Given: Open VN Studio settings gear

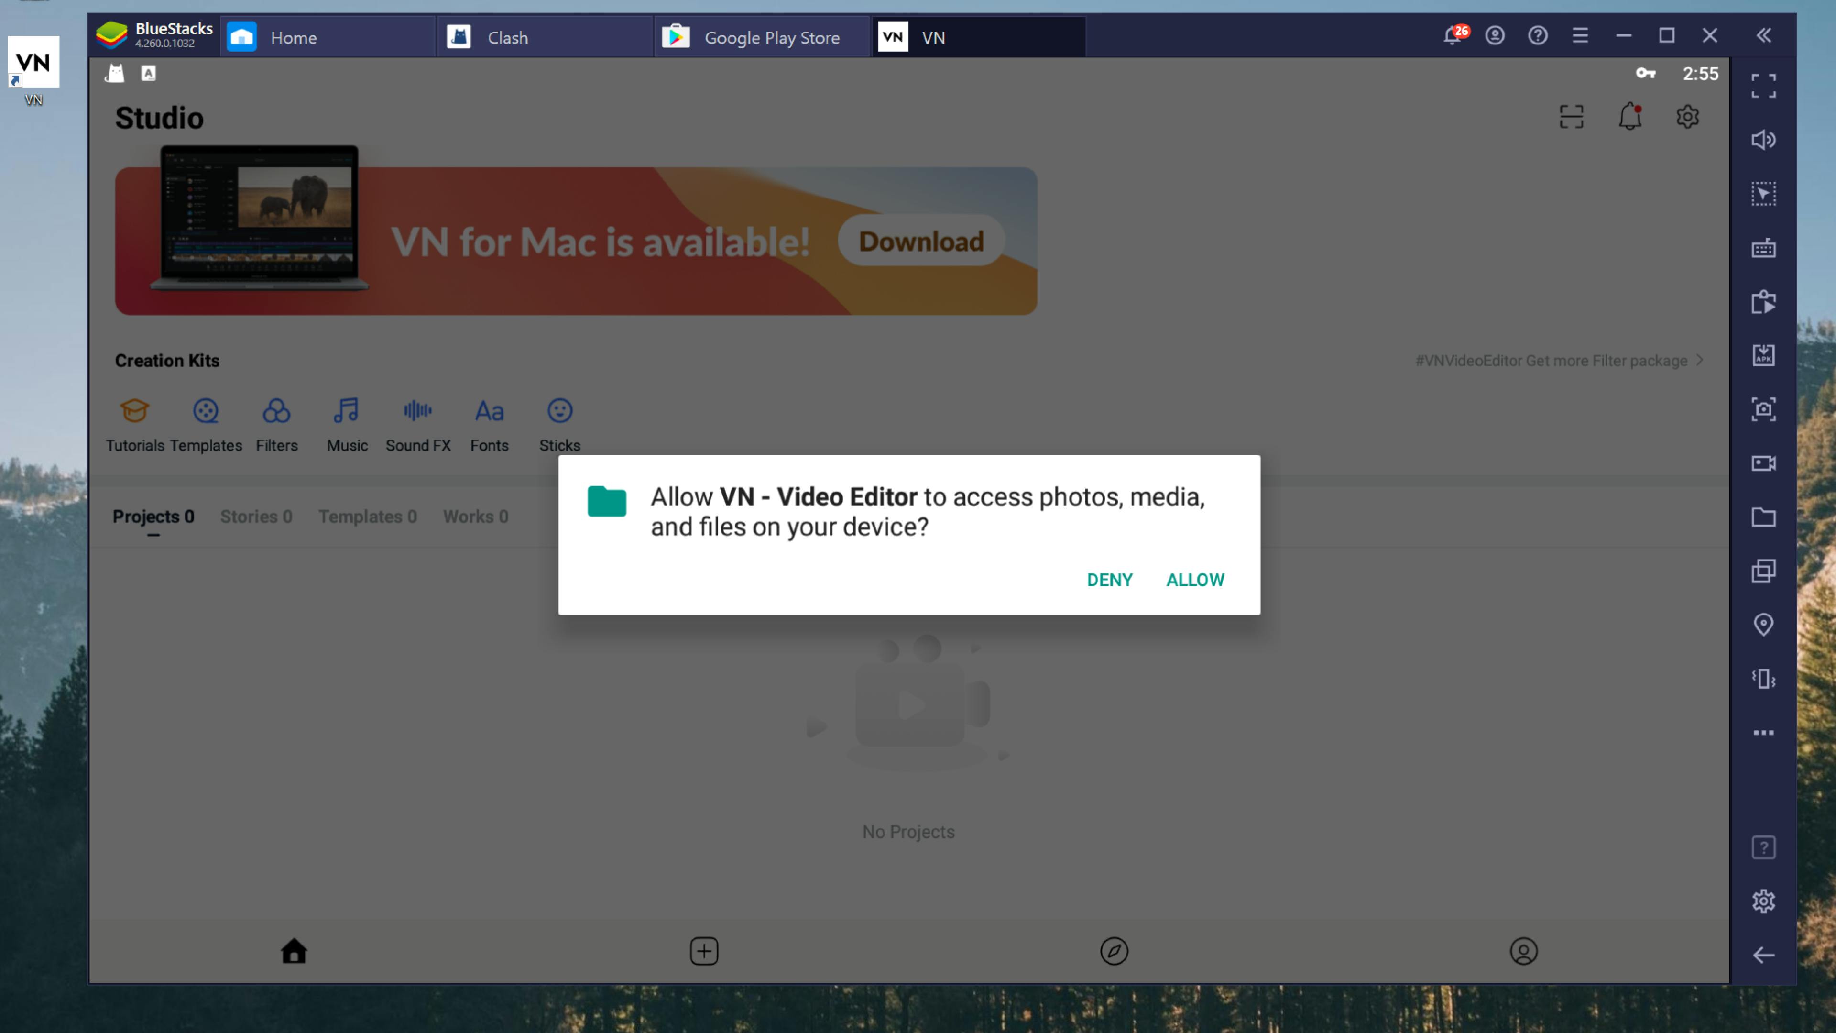Looking at the screenshot, I should click(1687, 117).
